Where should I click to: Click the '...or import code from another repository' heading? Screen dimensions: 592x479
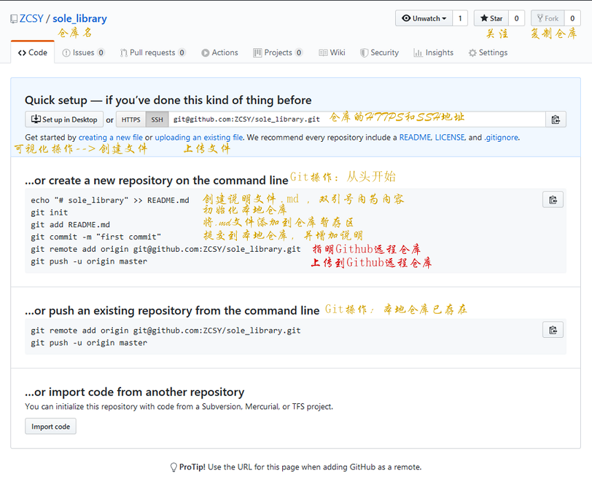click(x=134, y=392)
